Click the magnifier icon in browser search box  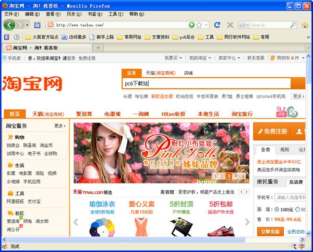tap(293, 25)
